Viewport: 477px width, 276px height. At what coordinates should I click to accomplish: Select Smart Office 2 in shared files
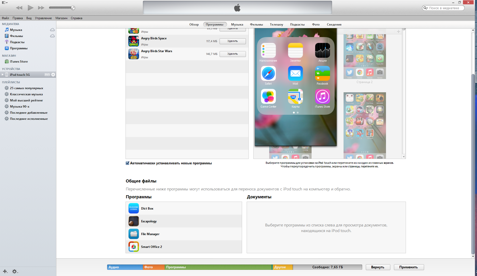point(184,247)
